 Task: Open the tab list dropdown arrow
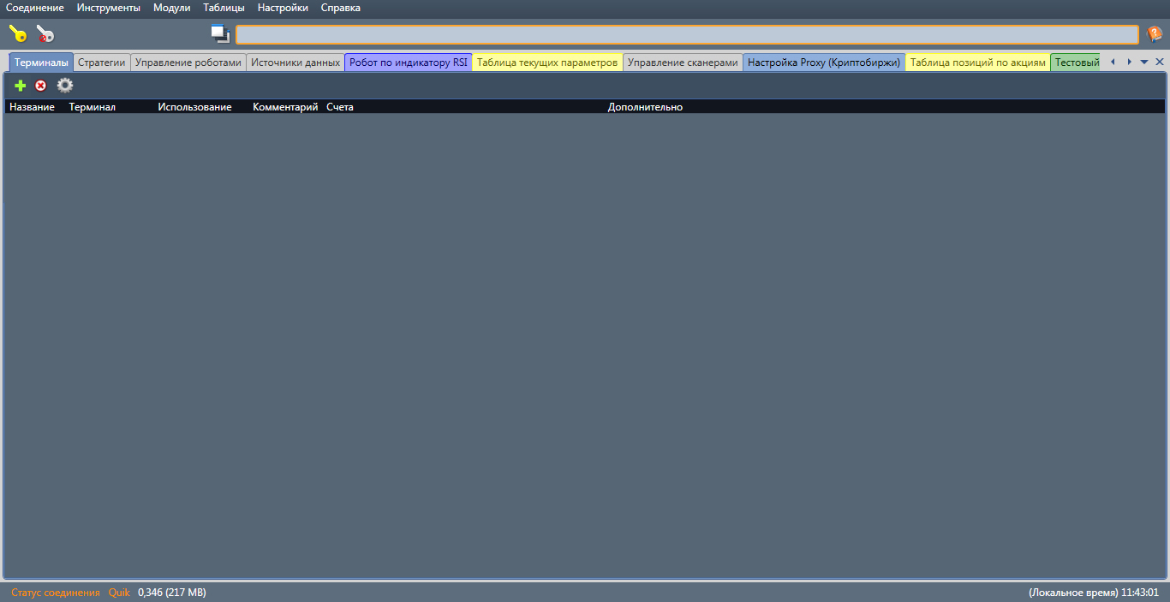tap(1144, 62)
